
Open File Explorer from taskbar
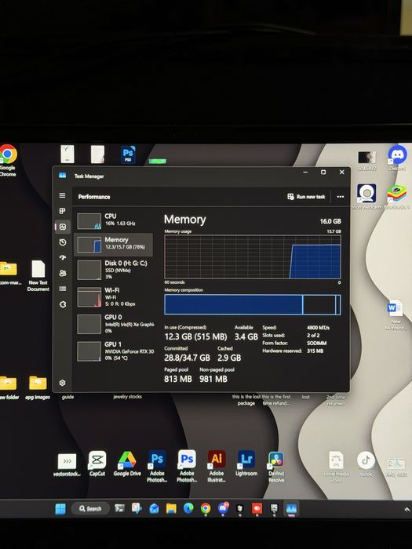(x=171, y=508)
